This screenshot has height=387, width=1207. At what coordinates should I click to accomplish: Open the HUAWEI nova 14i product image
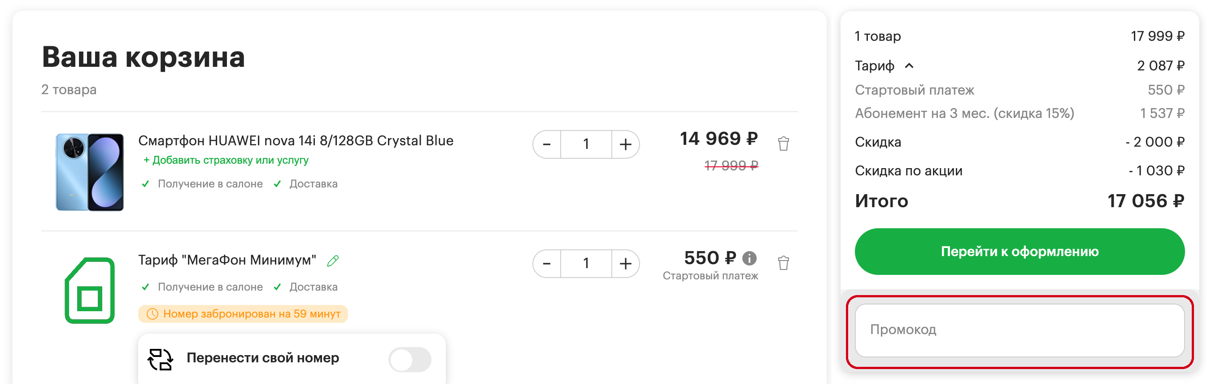(x=90, y=172)
